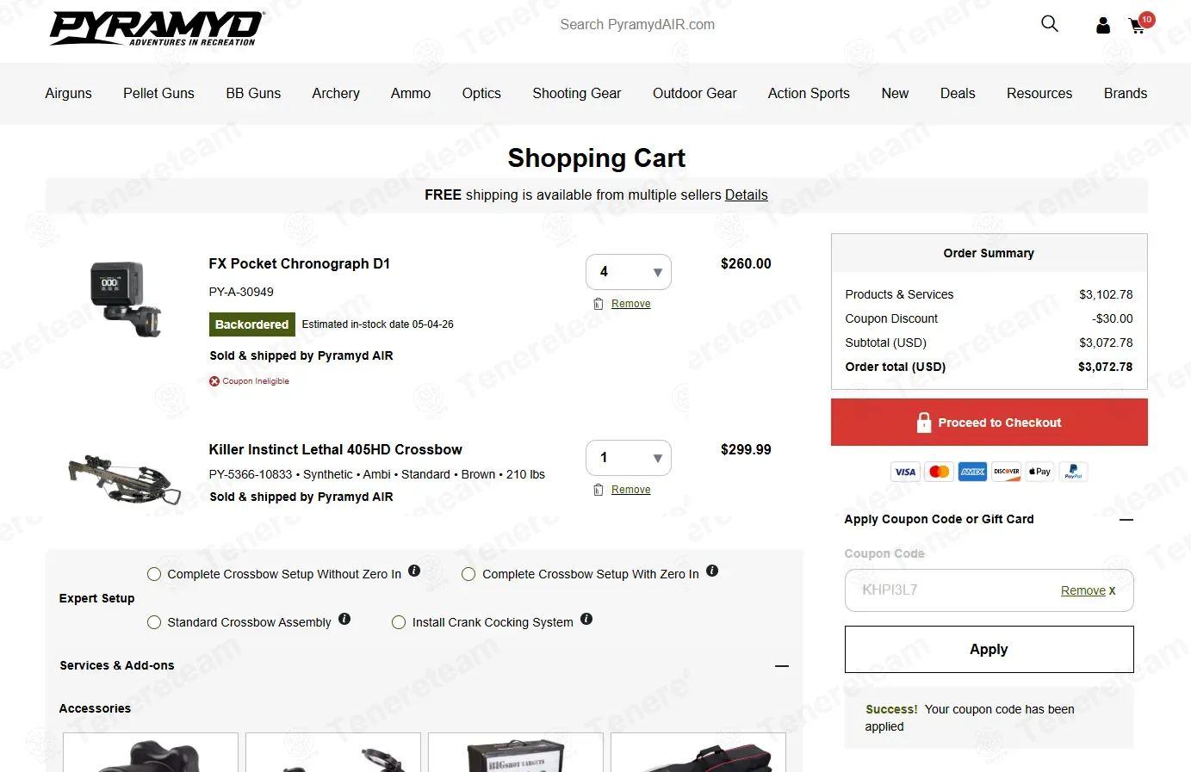The width and height of the screenshot is (1191, 772).
Task: Open quantity dropdown for FX Pocket Chronograph
Action: coord(629,272)
